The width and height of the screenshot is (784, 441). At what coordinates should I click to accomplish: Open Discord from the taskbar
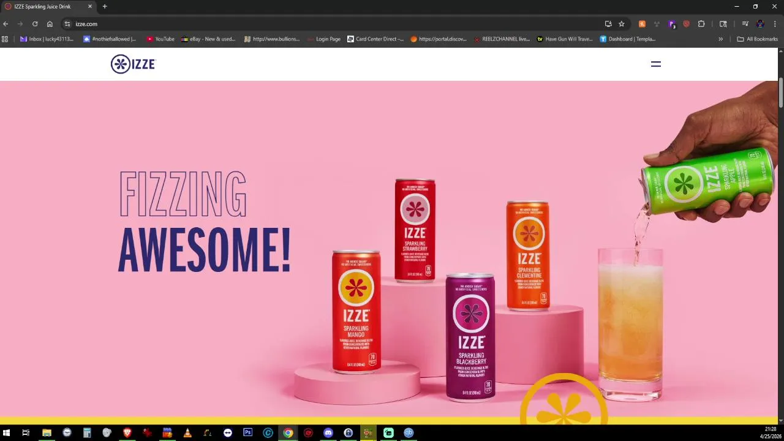tap(328, 433)
